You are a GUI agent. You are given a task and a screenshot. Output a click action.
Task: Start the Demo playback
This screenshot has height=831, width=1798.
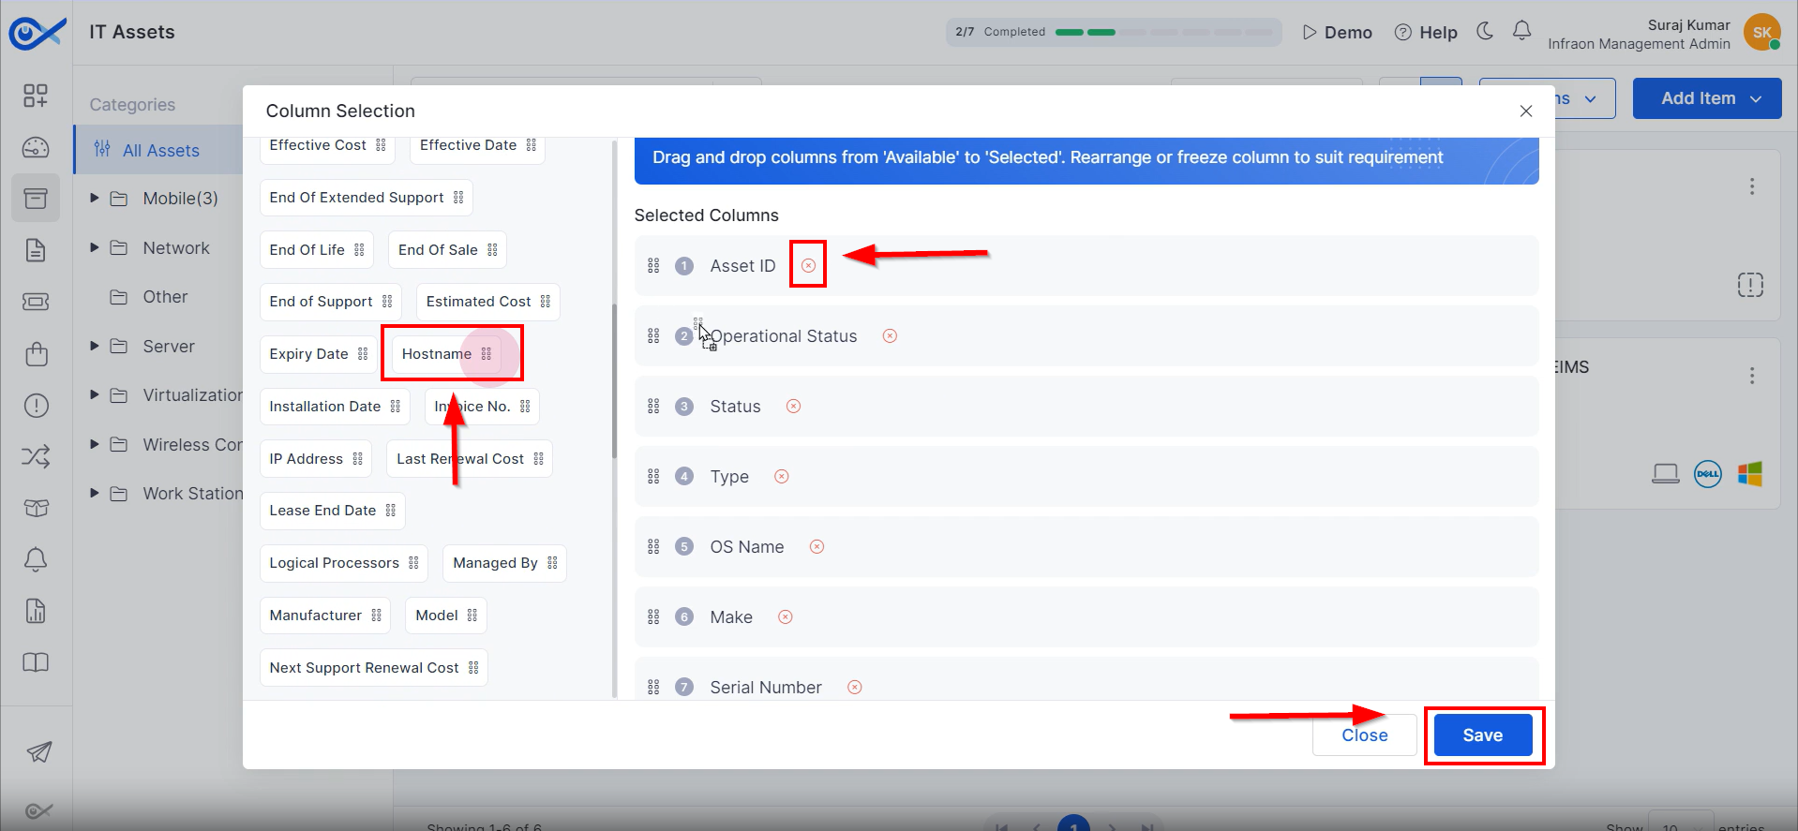click(x=1337, y=33)
